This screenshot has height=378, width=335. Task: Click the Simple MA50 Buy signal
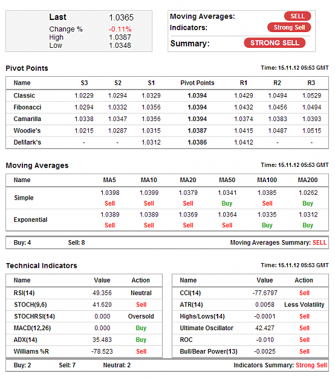click(x=227, y=203)
